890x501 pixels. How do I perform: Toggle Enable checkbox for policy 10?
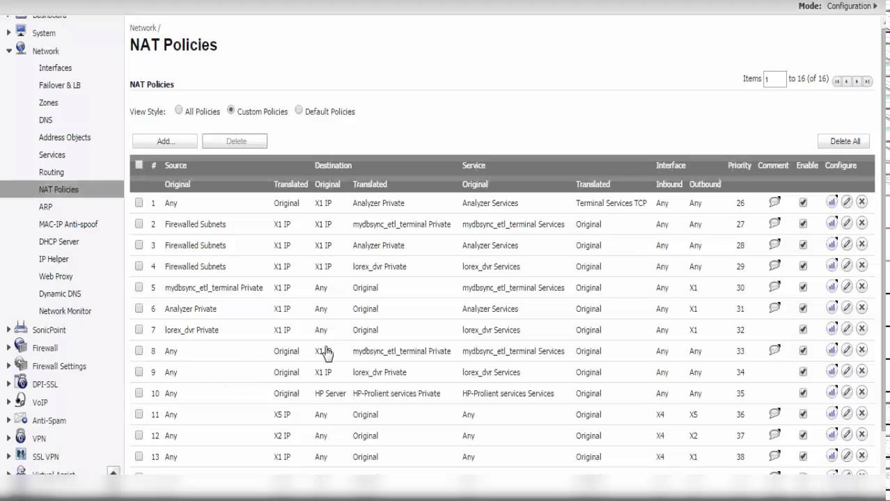803,392
